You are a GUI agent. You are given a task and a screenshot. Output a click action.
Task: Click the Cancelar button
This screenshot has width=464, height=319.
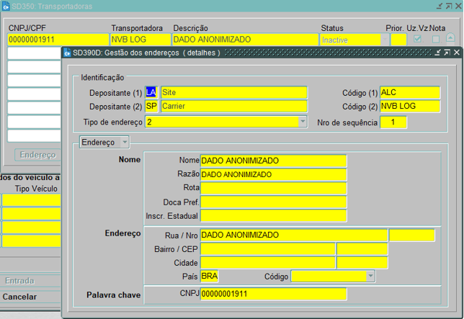tap(19, 297)
